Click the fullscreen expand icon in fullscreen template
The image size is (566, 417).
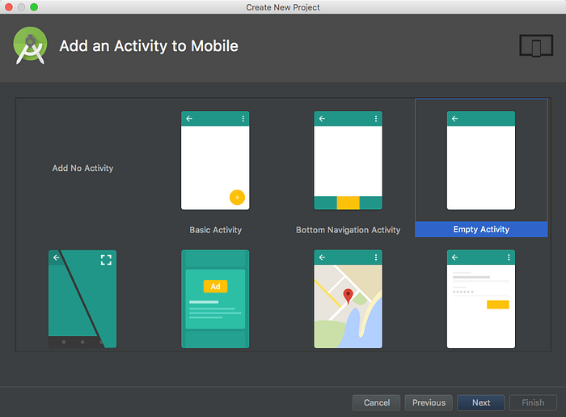106,259
